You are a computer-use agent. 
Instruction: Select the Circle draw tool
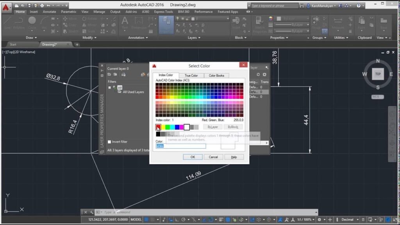point(32,23)
